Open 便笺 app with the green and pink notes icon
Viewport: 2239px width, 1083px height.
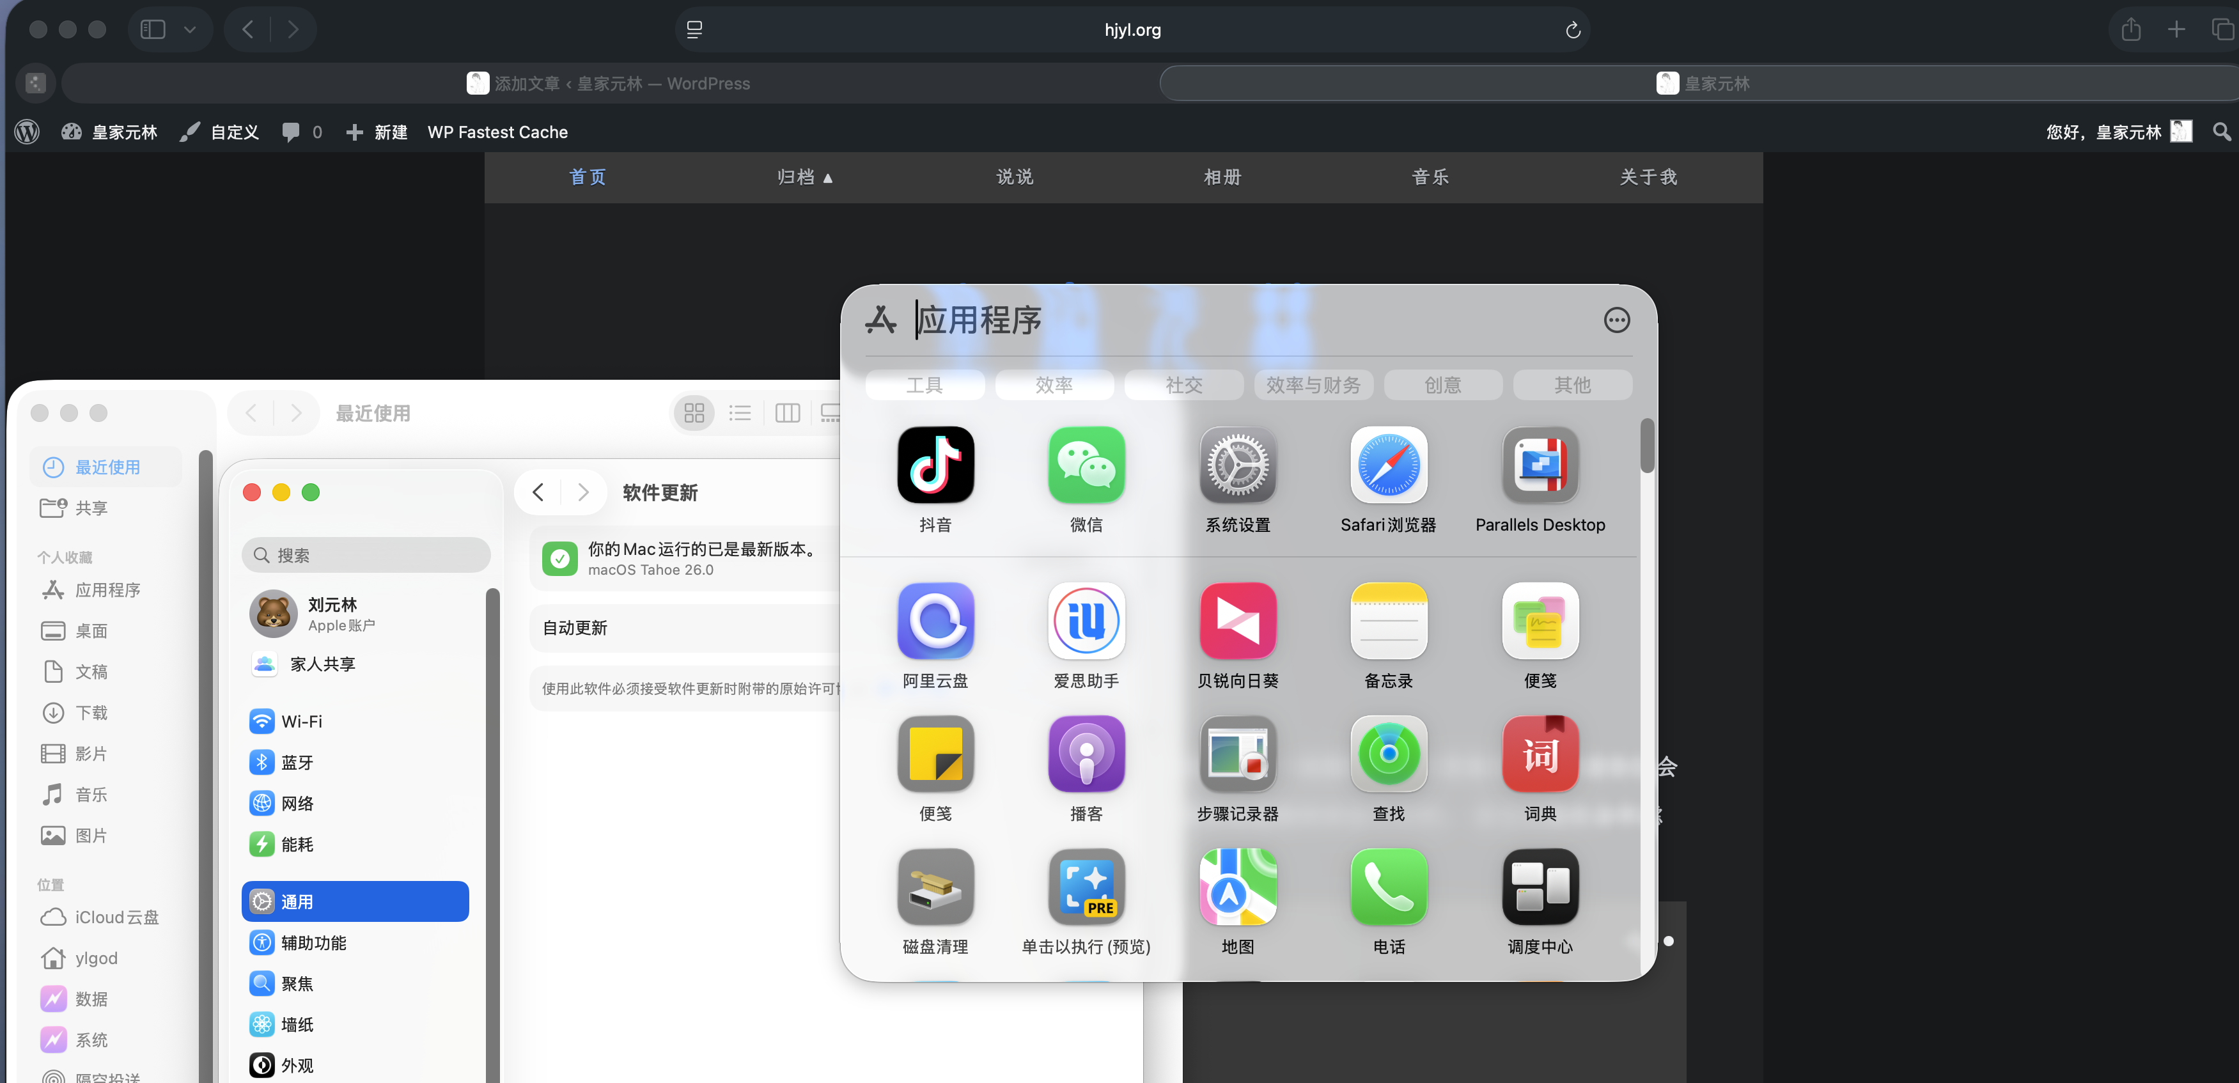tap(1540, 621)
